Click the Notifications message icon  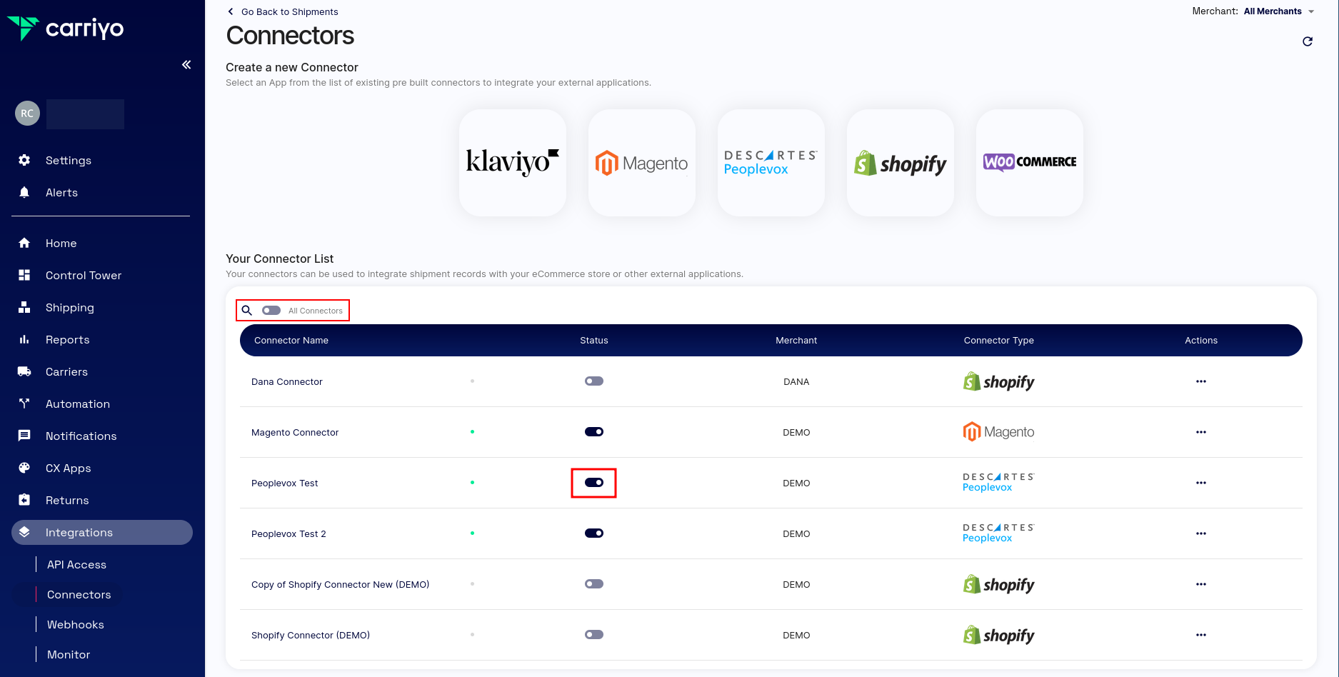click(24, 436)
